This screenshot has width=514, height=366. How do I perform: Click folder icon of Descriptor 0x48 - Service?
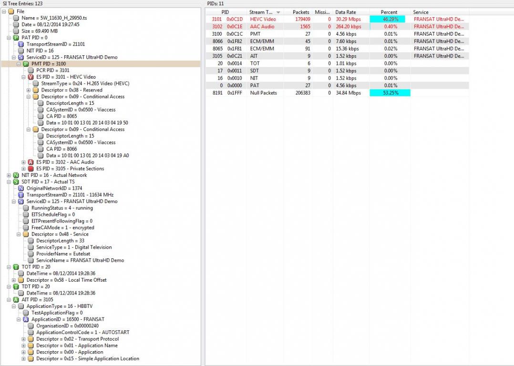[x=26, y=234]
